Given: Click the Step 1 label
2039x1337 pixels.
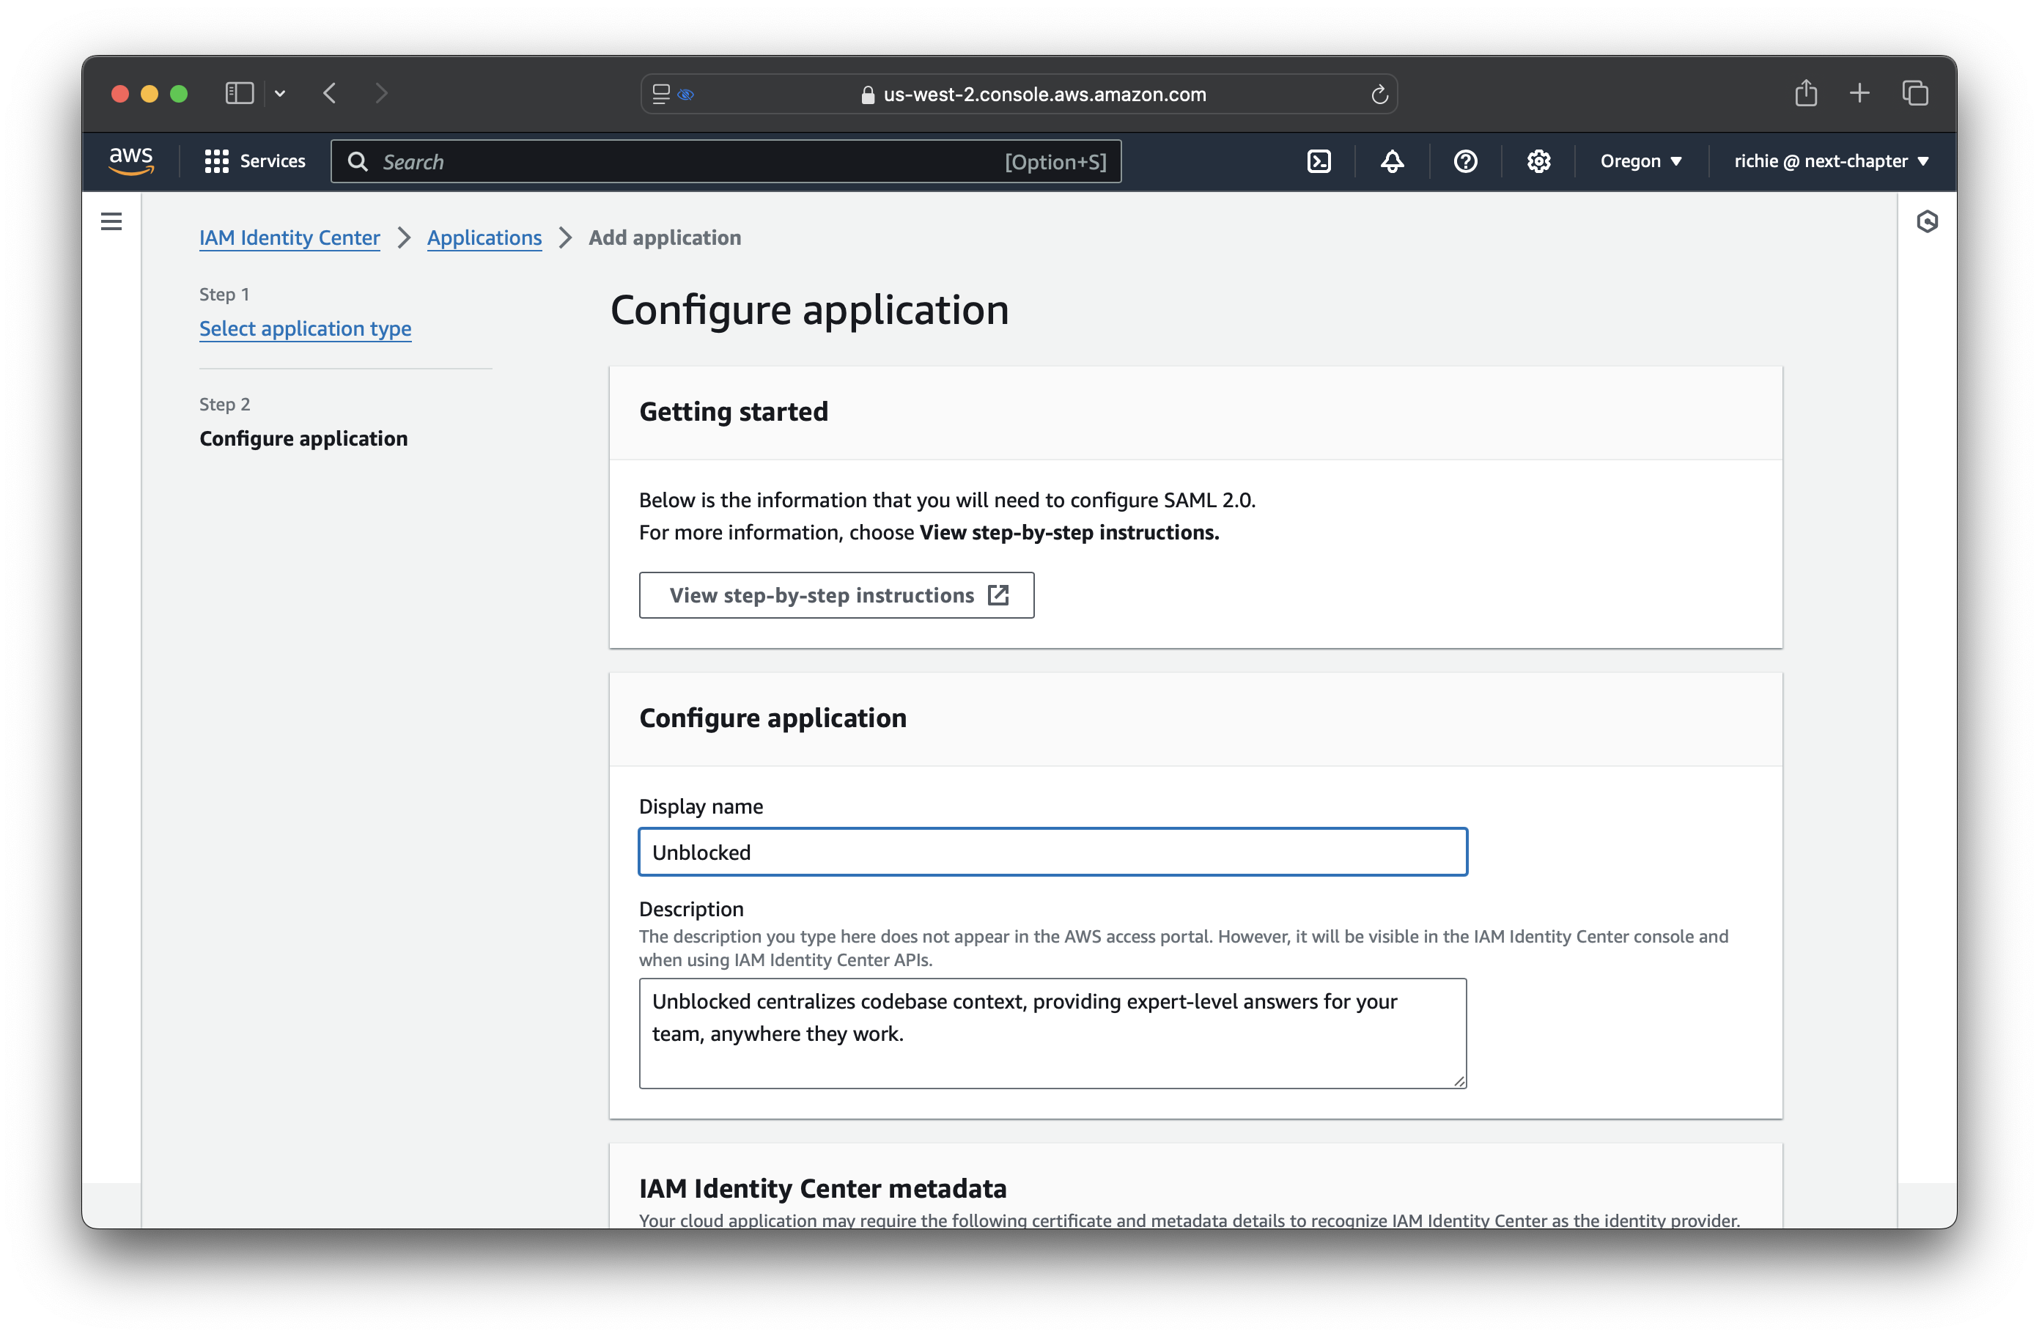Looking at the screenshot, I should pos(224,294).
